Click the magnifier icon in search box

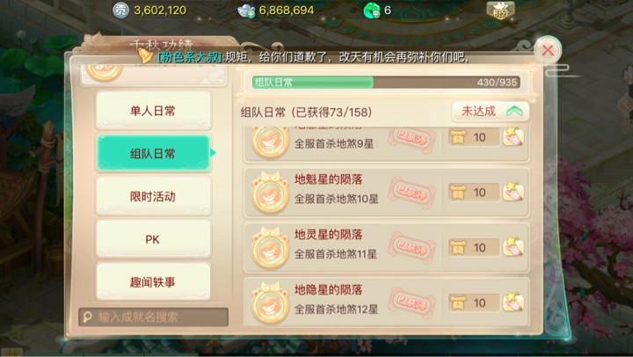(87, 317)
